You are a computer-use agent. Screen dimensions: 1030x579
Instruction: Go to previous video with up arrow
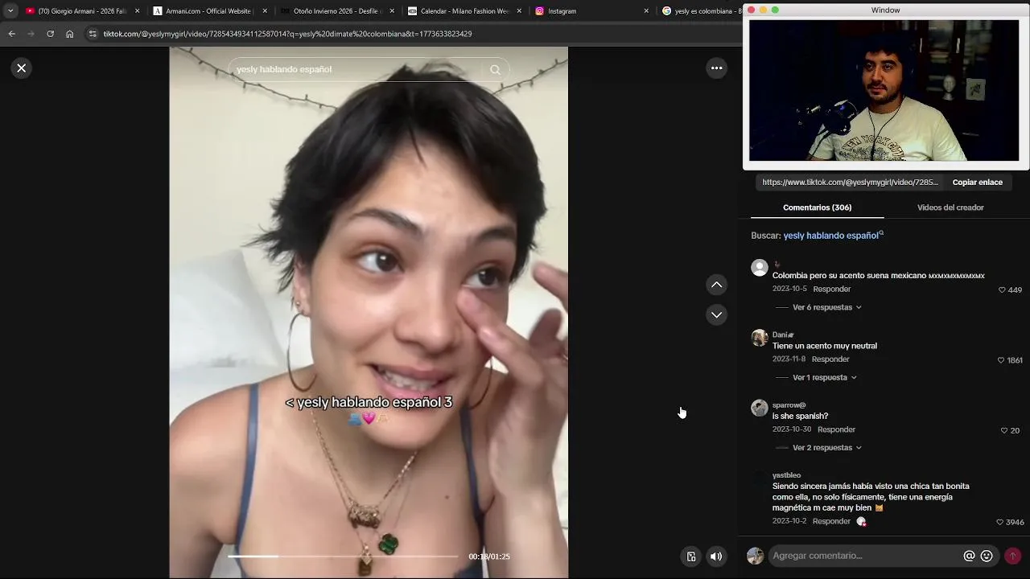click(x=716, y=285)
